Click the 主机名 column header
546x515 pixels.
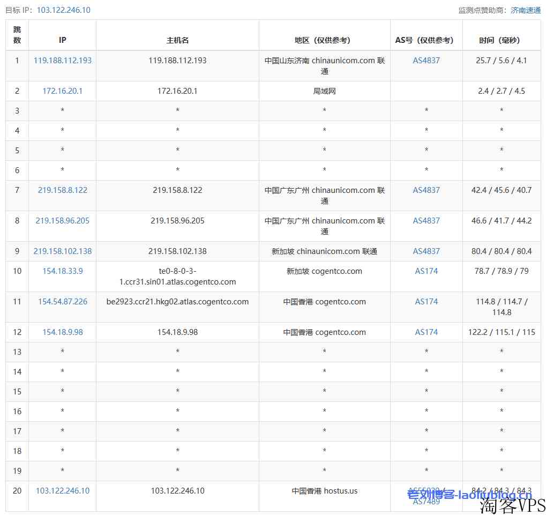(177, 40)
